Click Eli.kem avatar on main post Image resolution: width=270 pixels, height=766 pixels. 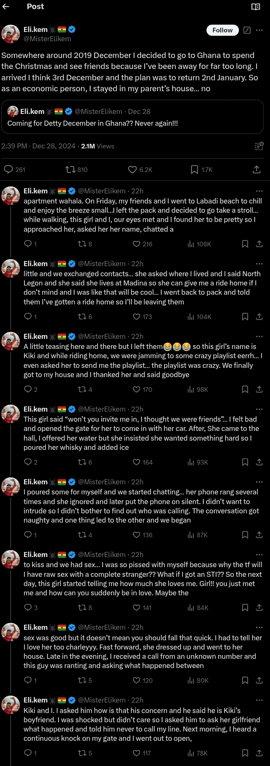tap(11, 34)
